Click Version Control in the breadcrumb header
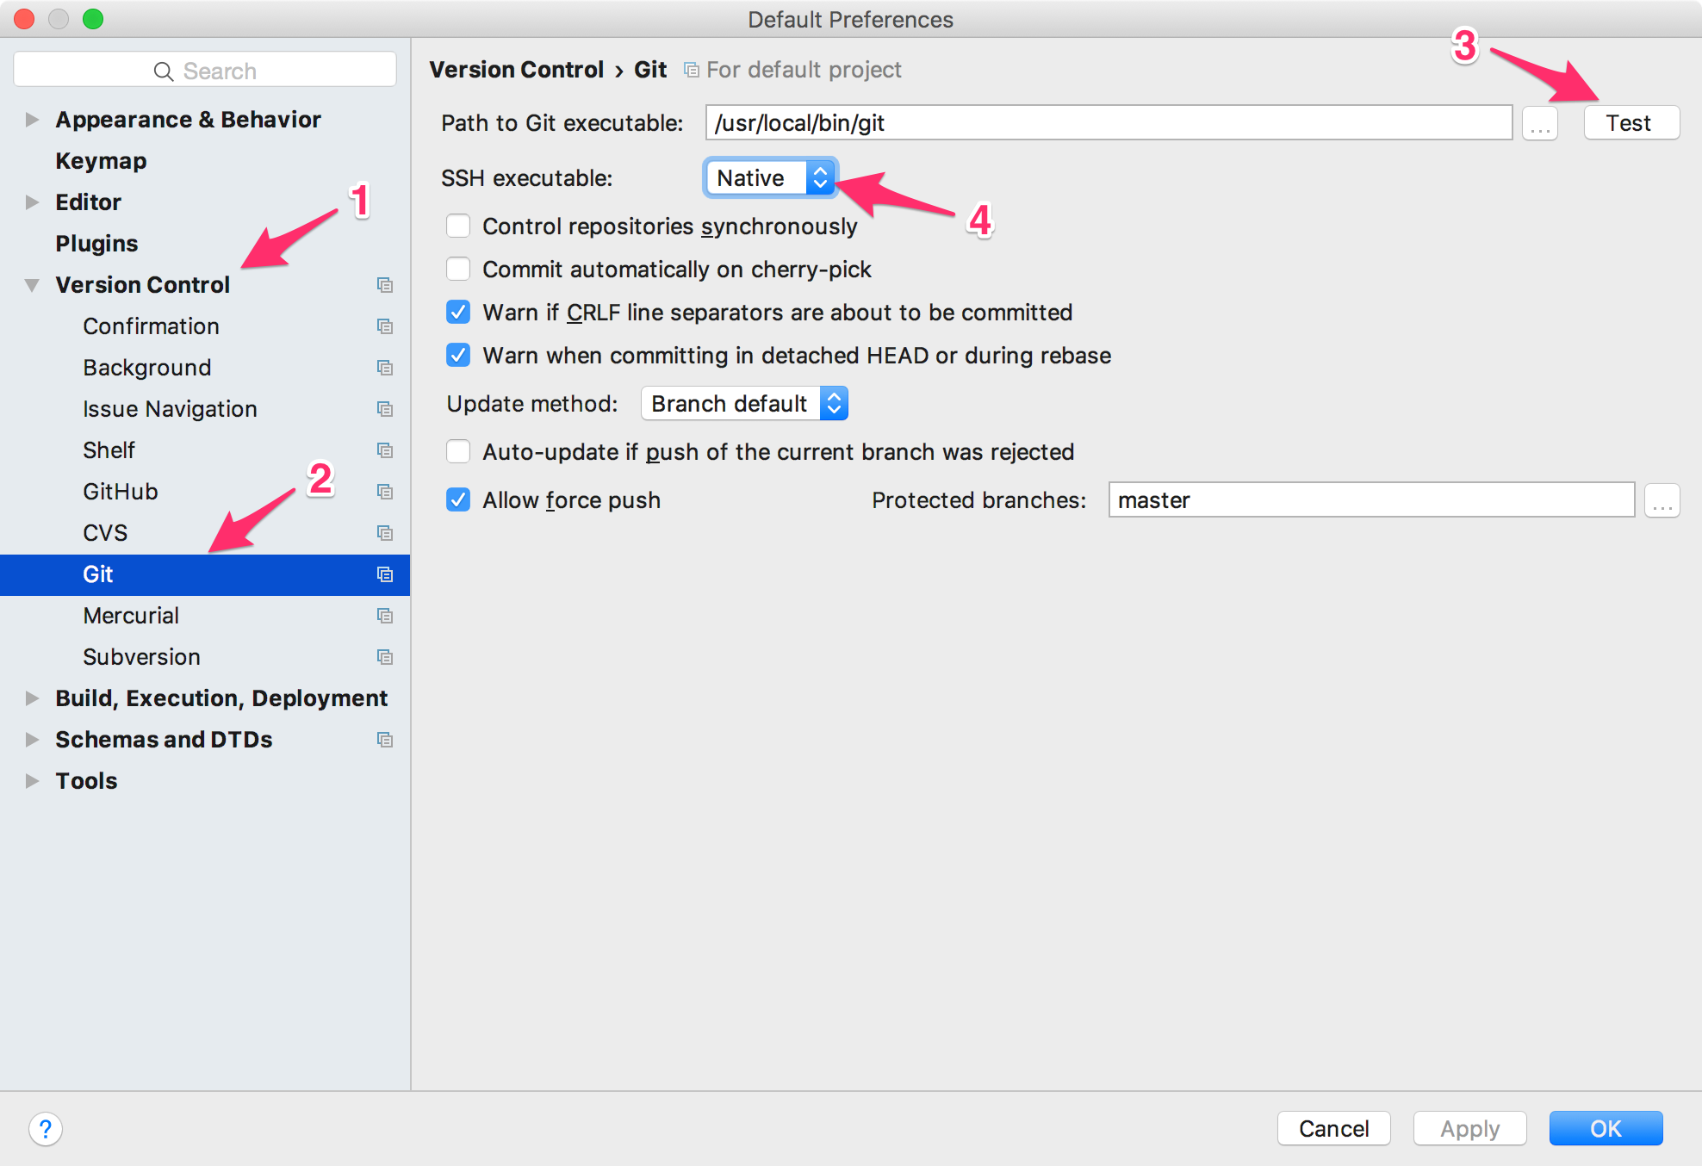The image size is (1702, 1166). [x=516, y=70]
